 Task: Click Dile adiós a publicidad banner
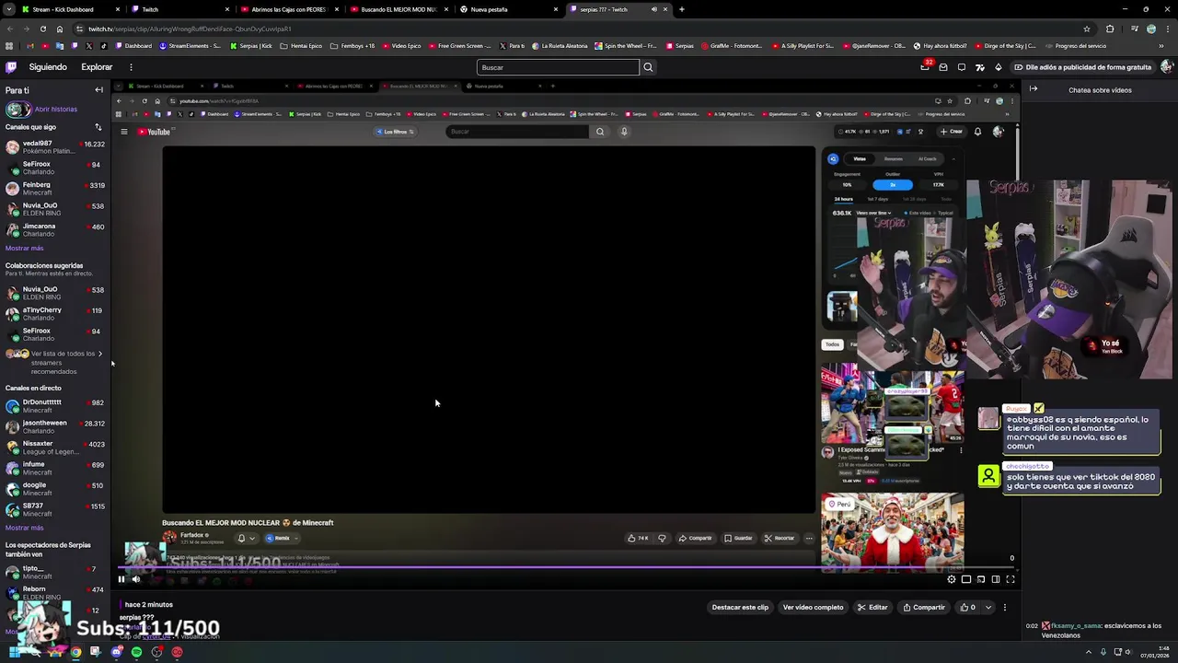point(1082,67)
